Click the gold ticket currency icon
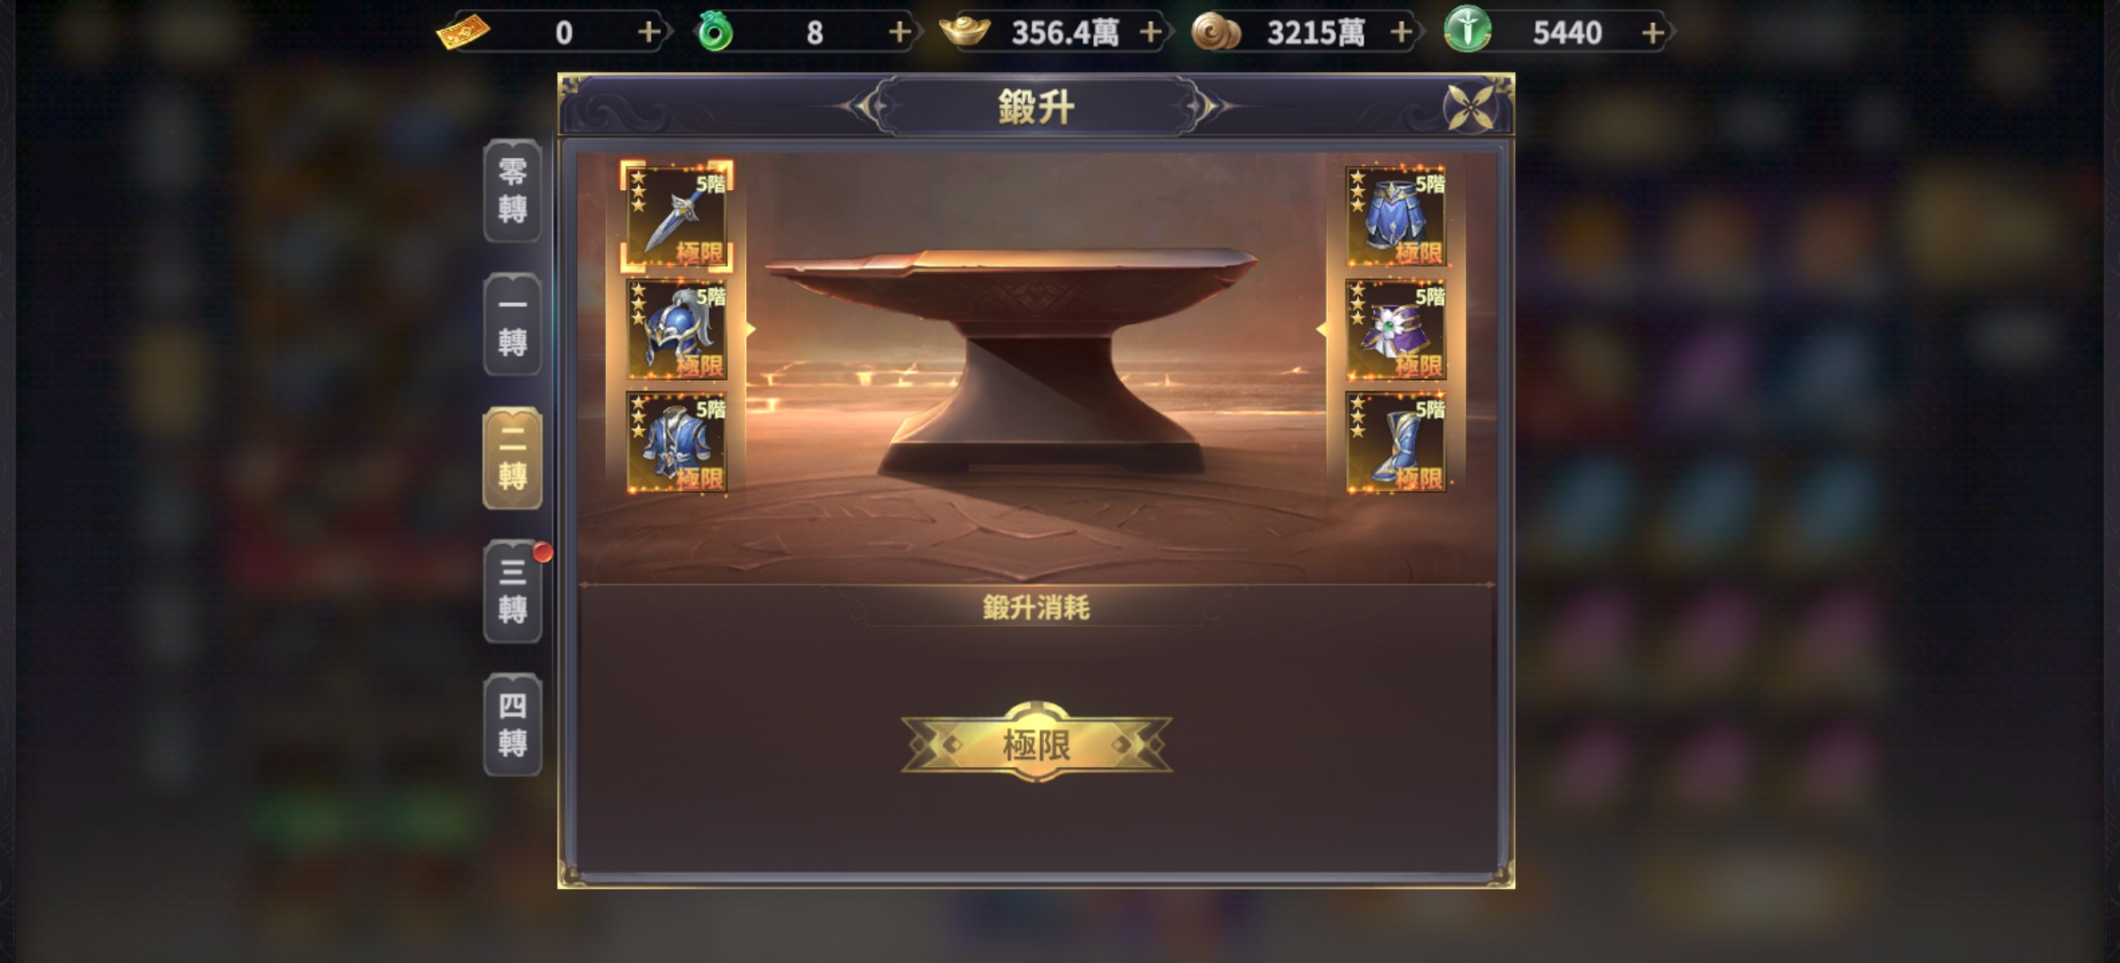Viewport: 2120px width, 963px height. tap(462, 33)
